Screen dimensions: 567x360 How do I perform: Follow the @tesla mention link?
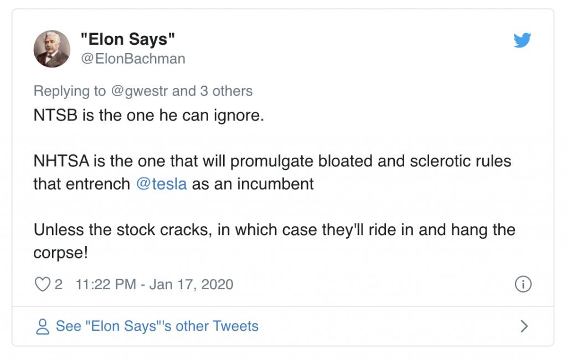[x=162, y=184]
